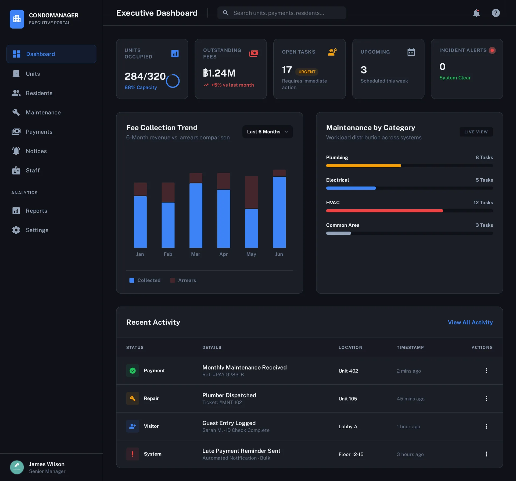Open the Last 6 Months dropdown
The height and width of the screenshot is (481, 516).
(267, 132)
